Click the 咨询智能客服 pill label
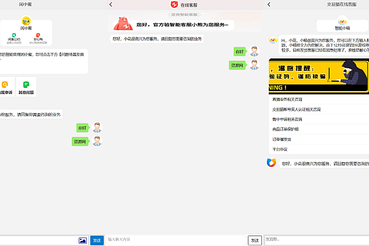The image size is (369, 246). pos(184,15)
